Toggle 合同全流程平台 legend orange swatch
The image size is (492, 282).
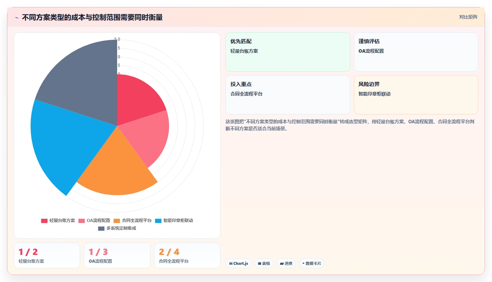(117, 221)
